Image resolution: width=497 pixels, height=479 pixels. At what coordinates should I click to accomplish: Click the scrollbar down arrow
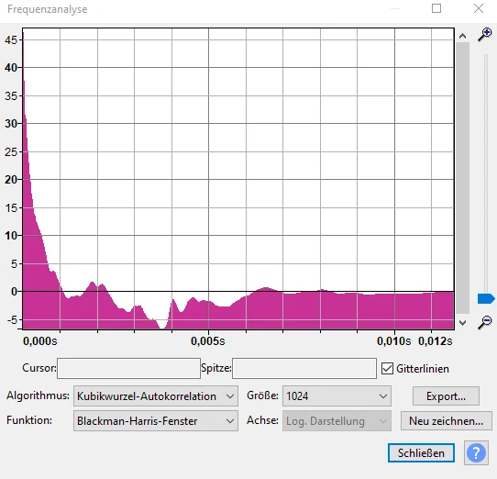pos(462,323)
